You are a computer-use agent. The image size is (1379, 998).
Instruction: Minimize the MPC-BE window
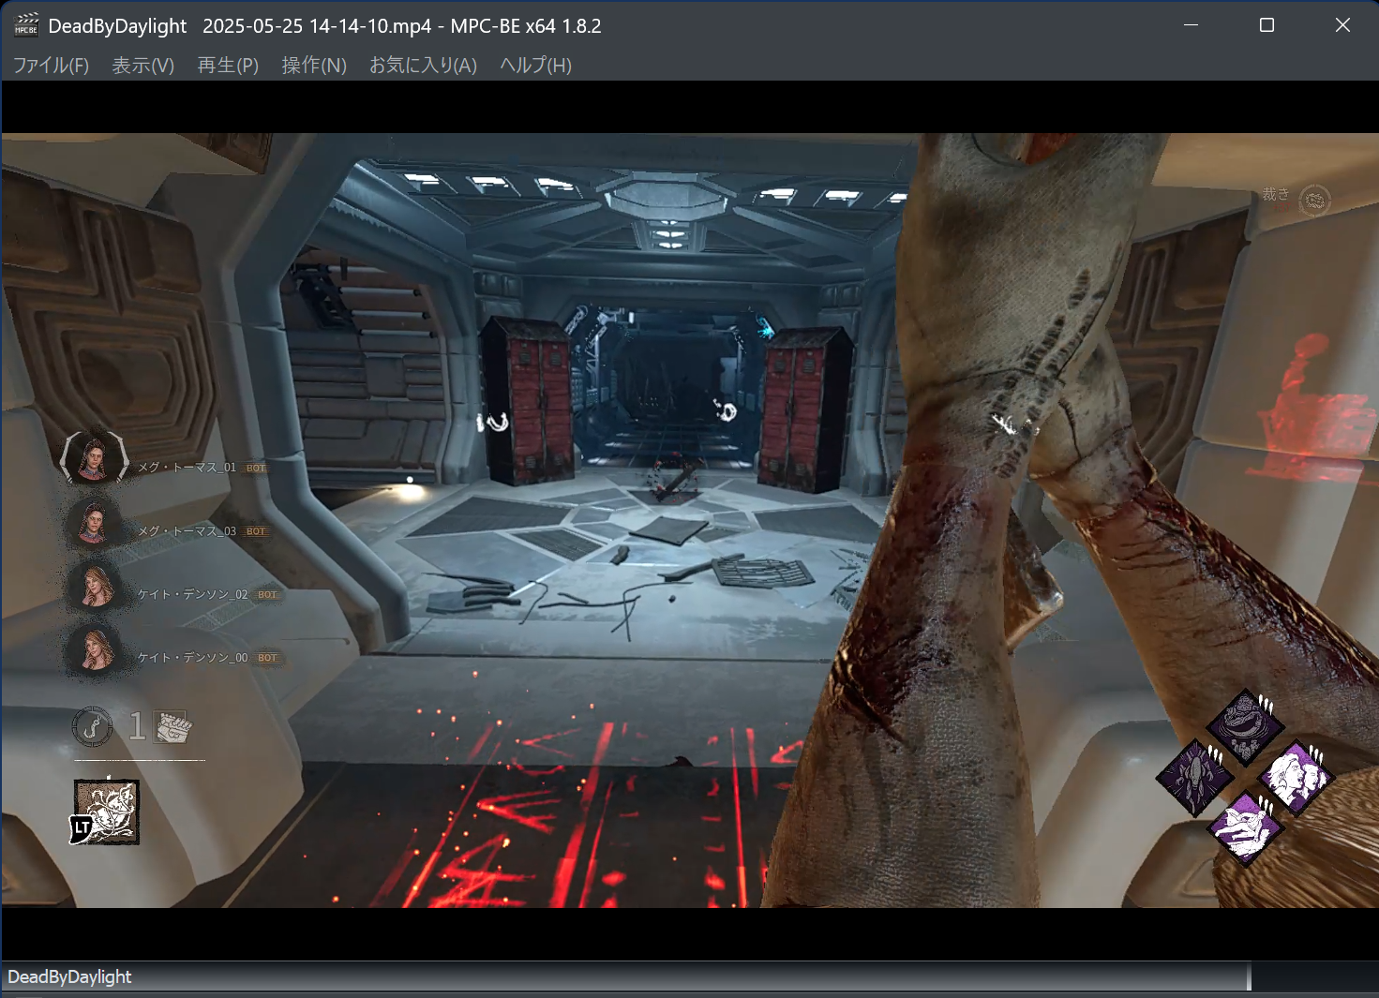click(1191, 25)
